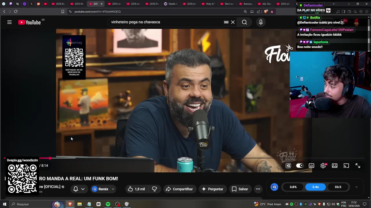The width and height of the screenshot is (371, 208).
Task: Open OBS Studio from the taskbar
Action: point(117,204)
